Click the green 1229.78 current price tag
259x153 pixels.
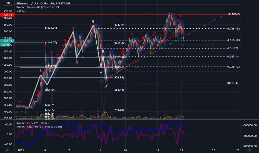click(7, 41)
